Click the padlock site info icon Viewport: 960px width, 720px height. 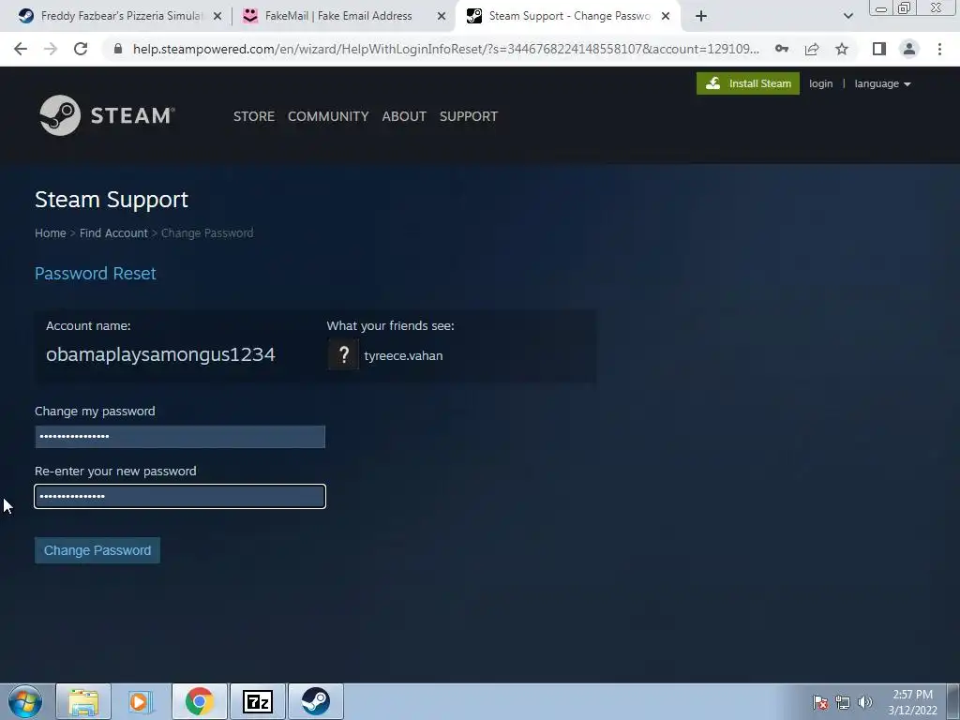(118, 49)
